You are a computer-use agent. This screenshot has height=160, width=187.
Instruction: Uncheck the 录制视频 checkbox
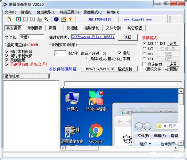[7, 60]
